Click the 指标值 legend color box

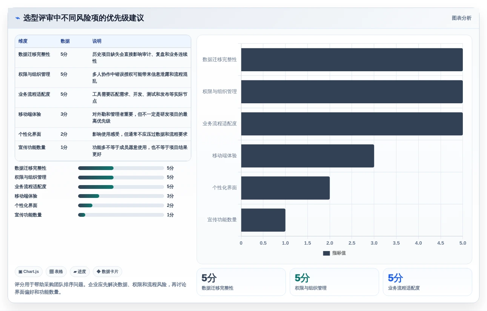tap(326, 253)
